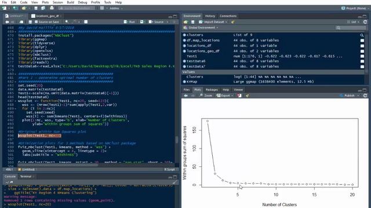Viewport: 371px width, 208px height.
Task: Clear environment objects broom icon
Action: 233,22
